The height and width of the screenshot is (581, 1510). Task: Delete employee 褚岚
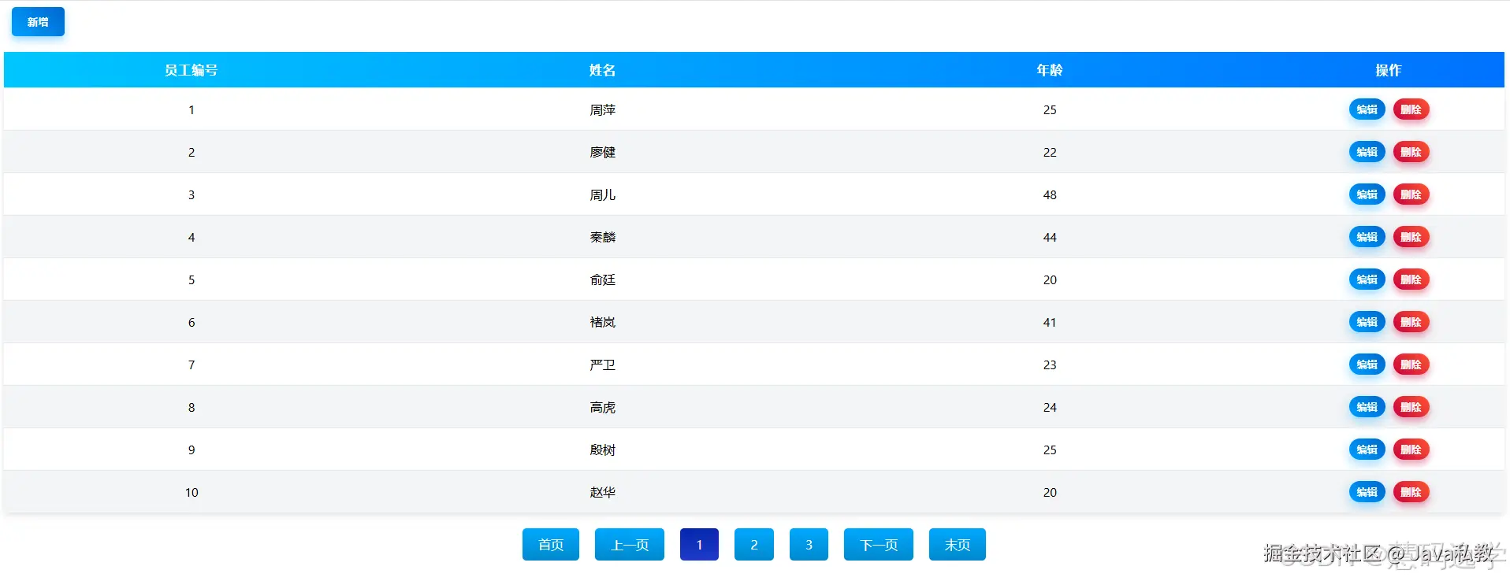point(1411,322)
